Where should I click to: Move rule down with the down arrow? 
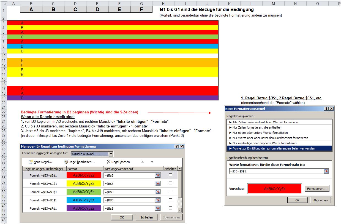click(152, 162)
